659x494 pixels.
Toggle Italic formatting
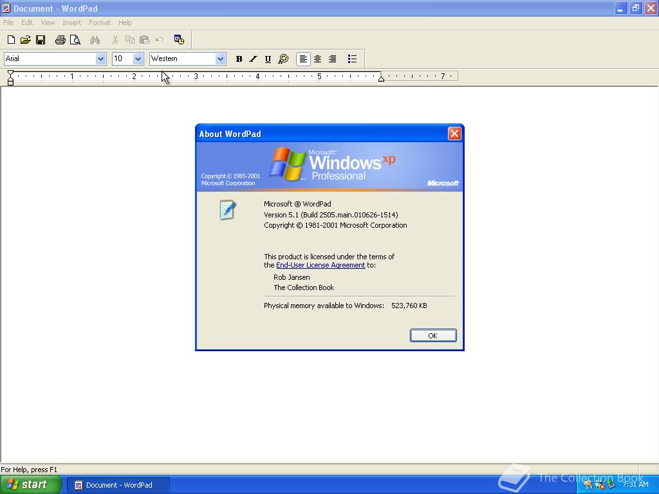(x=253, y=59)
